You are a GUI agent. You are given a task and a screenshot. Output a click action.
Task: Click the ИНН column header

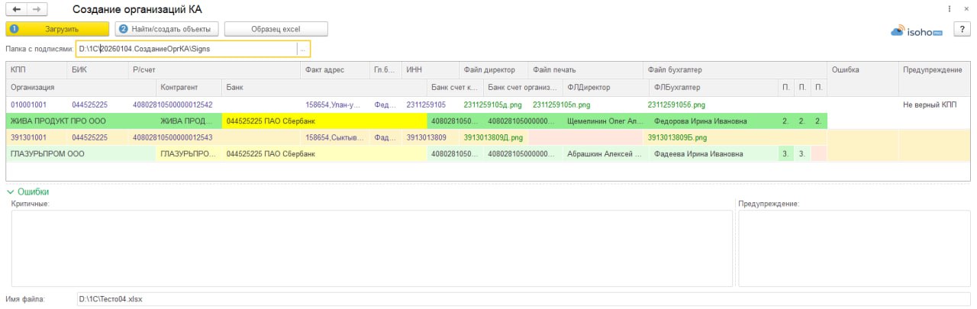tap(414, 69)
